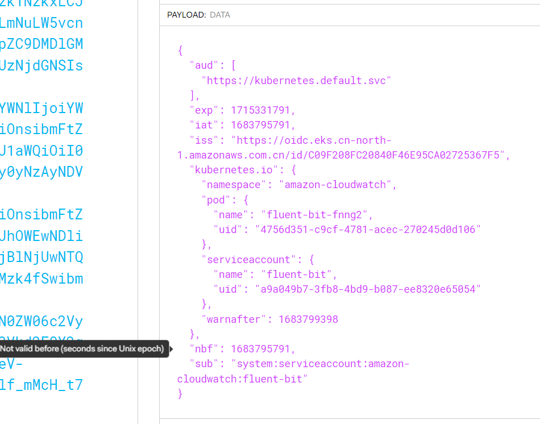Select the "https://kubernetes.default.svc" audience value
The width and height of the screenshot is (540, 424).
pos(296,81)
